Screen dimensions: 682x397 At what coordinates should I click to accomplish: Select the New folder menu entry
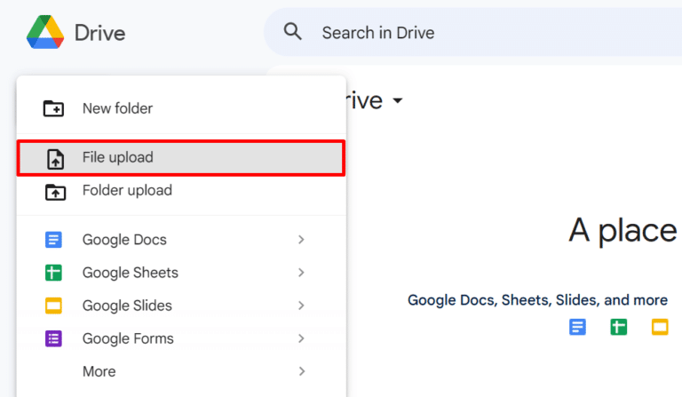tap(117, 108)
